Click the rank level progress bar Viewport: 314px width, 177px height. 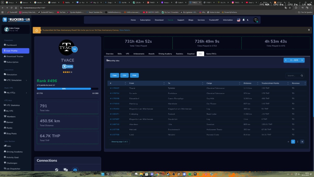pos(68,89)
